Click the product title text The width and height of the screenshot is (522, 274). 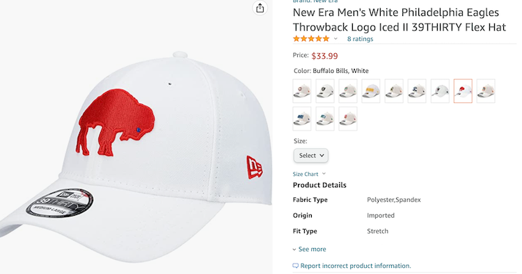click(400, 19)
